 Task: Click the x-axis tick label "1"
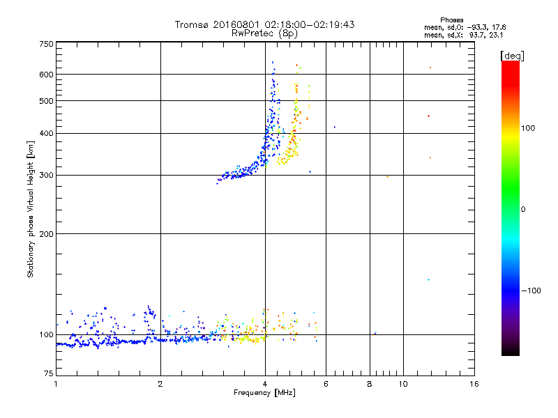coord(56,384)
